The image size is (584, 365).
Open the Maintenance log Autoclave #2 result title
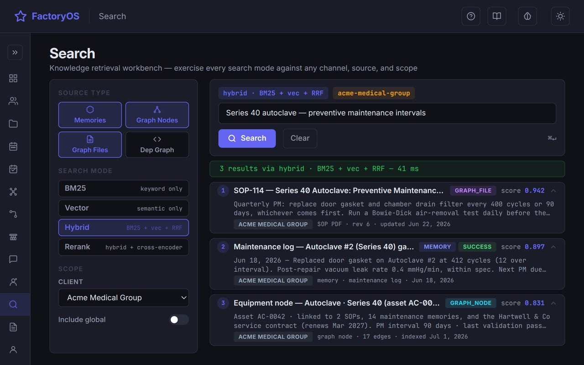coord(324,247)
